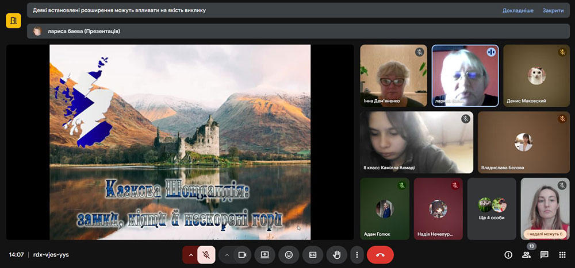The image size is (575, 268).
Task: Turn on captions
Action: 313,254
